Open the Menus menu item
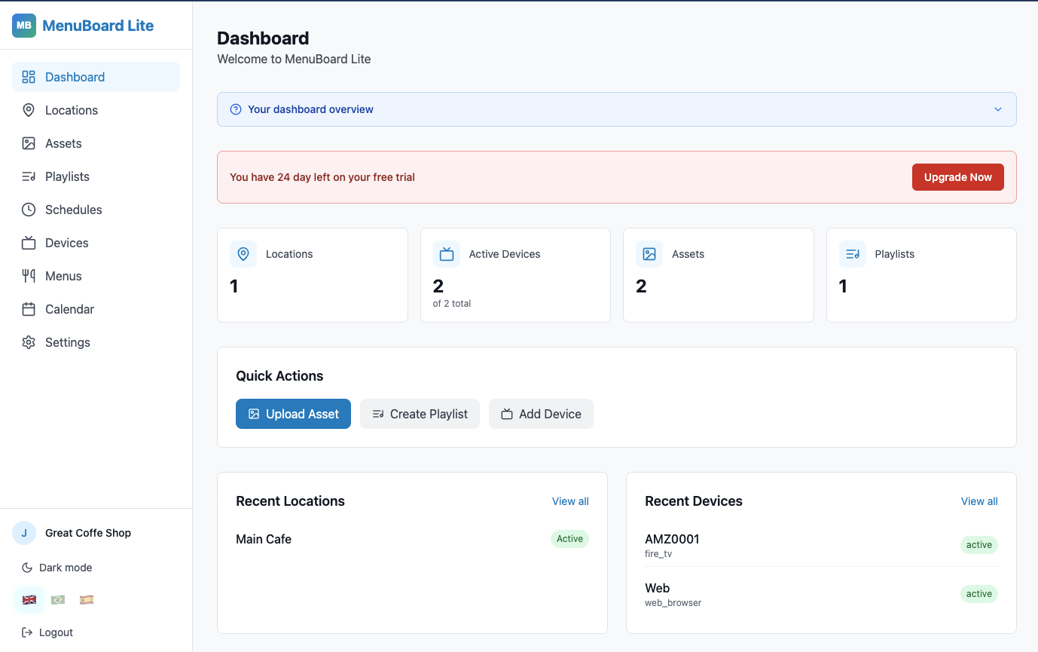This screenshot has height=652, width=1038. 96,276
